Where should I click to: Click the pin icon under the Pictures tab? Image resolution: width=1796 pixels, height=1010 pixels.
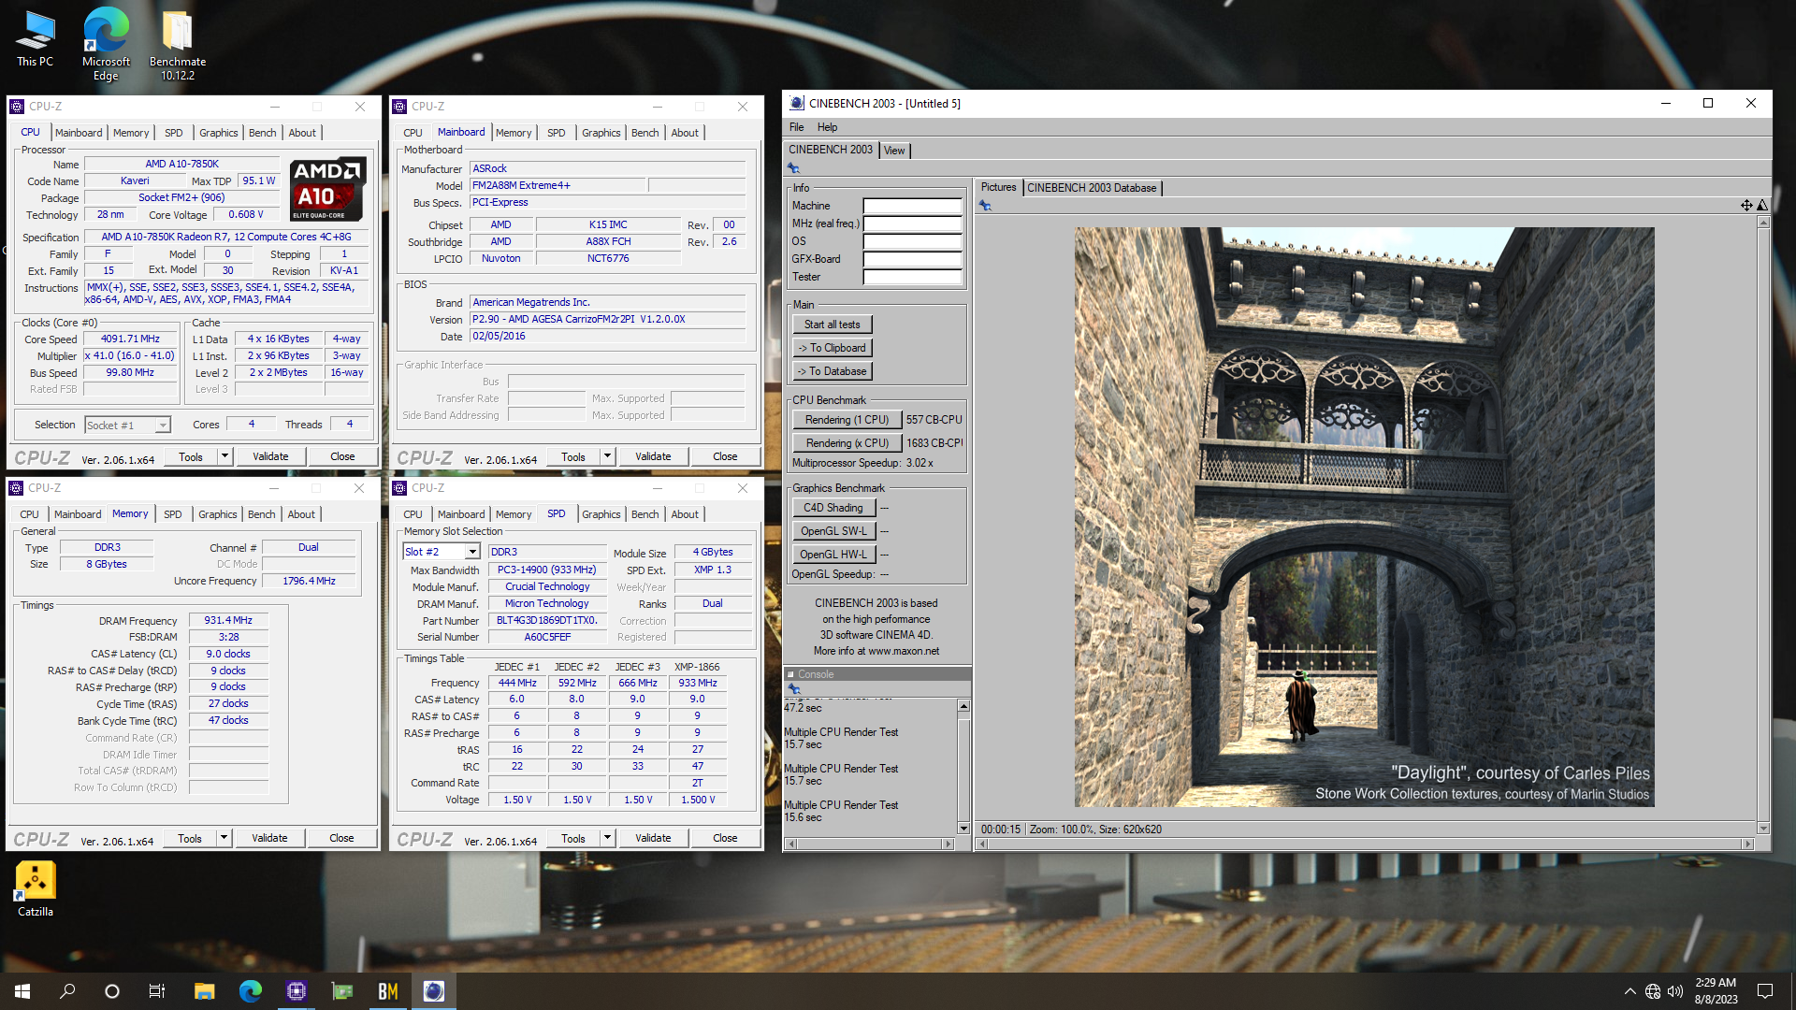click(x=985, y=206)
